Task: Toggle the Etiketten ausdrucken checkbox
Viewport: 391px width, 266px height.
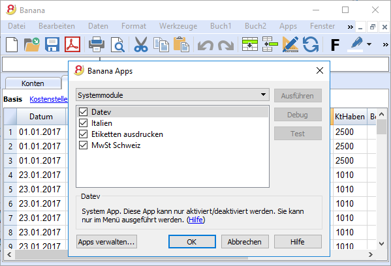Action: coord(84,134)
